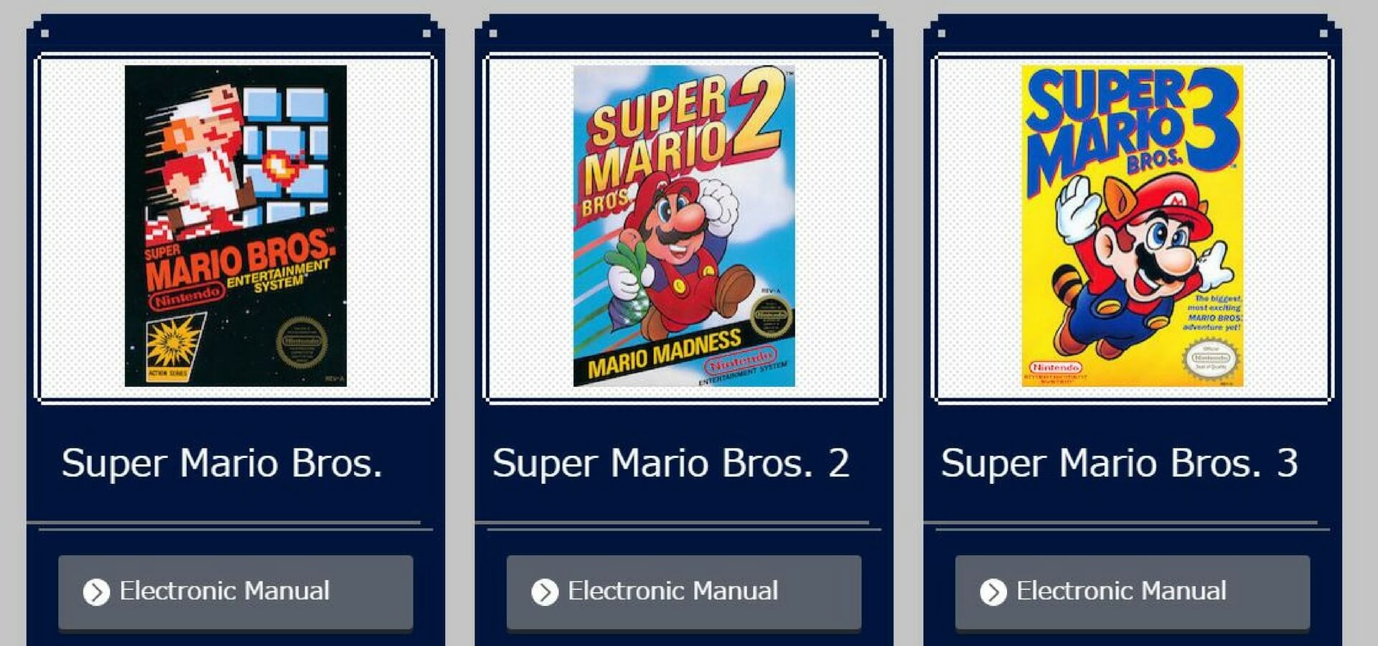Open the Super Mario Bros. 2 box art thumbnail

tap(684, 226)
